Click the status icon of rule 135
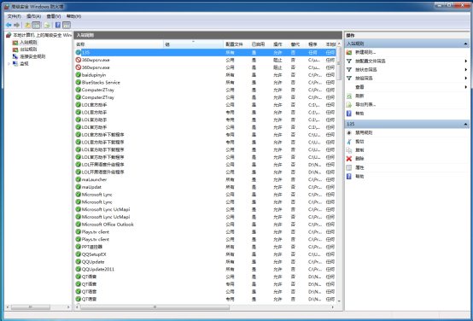The image size is (473, 321). 79,52
